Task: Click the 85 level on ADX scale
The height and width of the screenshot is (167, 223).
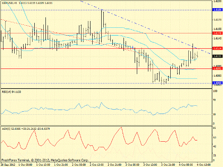Action: pyautogui.click(x=214, y=128)
